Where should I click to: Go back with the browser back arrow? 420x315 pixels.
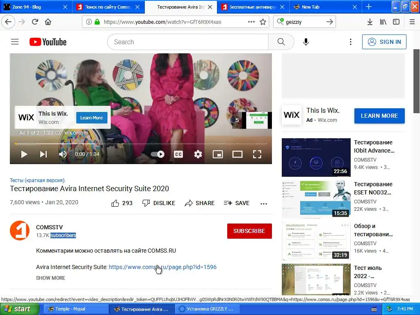pos(8,22)
